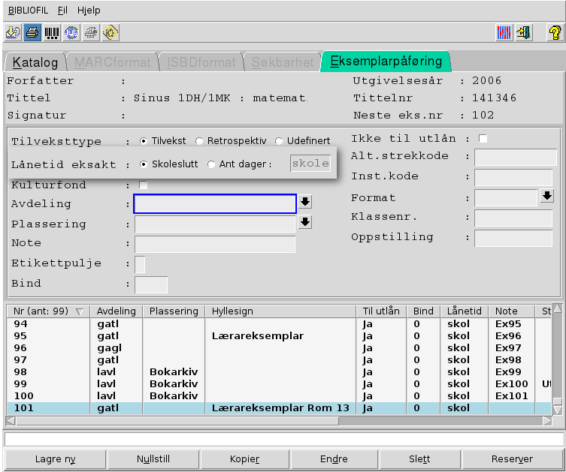Select the Retrospektiv radio button

(x=199, y=141)
